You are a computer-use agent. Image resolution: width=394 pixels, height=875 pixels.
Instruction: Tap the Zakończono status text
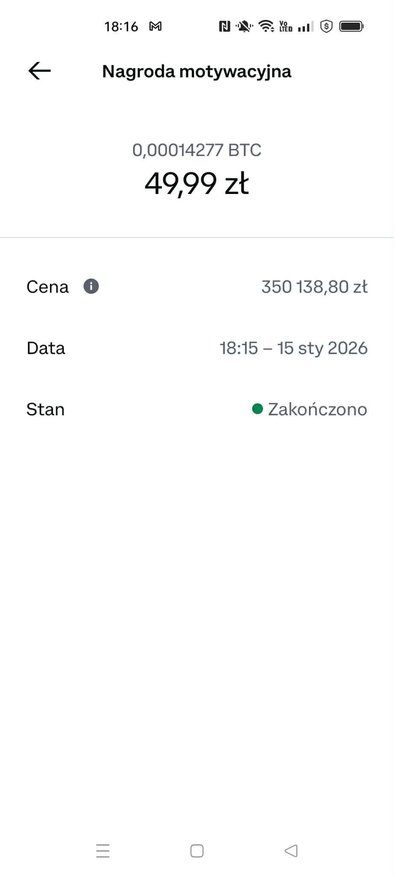point(317,409)
